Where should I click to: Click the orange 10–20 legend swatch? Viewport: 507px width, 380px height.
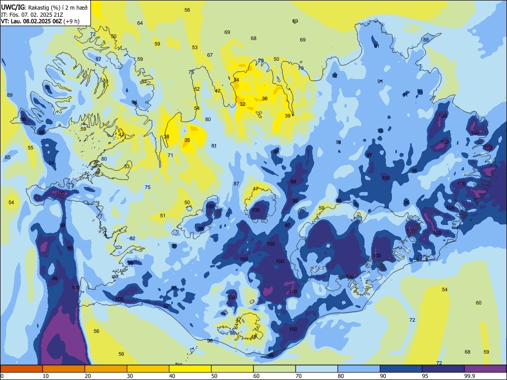click(x=64, y=369)
